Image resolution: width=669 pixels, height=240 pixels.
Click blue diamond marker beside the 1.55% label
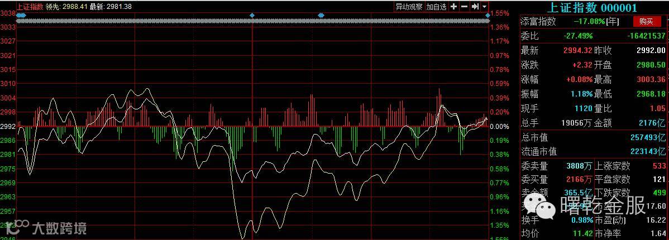tap(488, 15)
